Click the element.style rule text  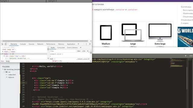(56, 54)
